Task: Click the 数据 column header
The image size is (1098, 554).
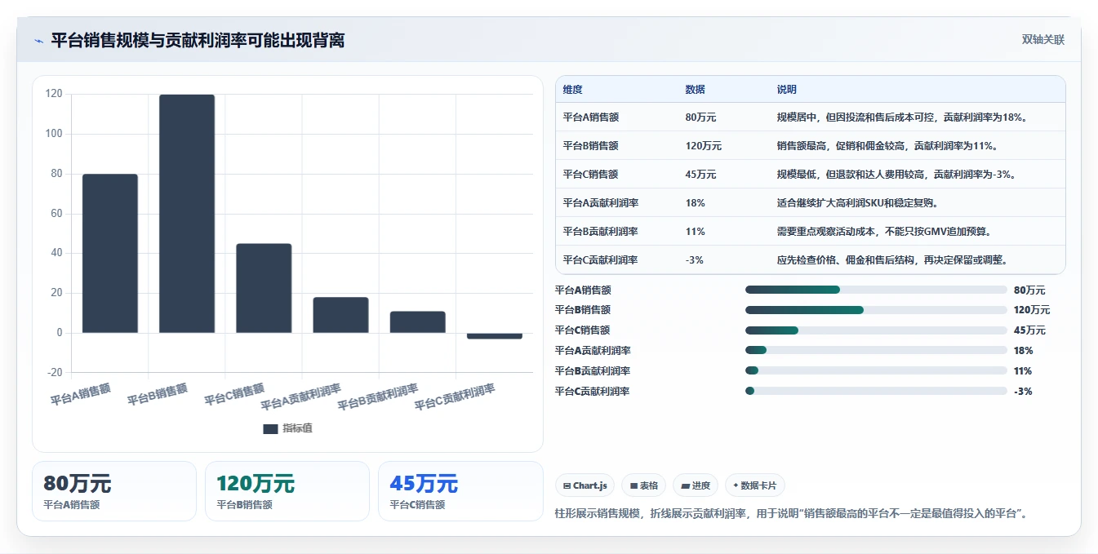Action: 696,90
